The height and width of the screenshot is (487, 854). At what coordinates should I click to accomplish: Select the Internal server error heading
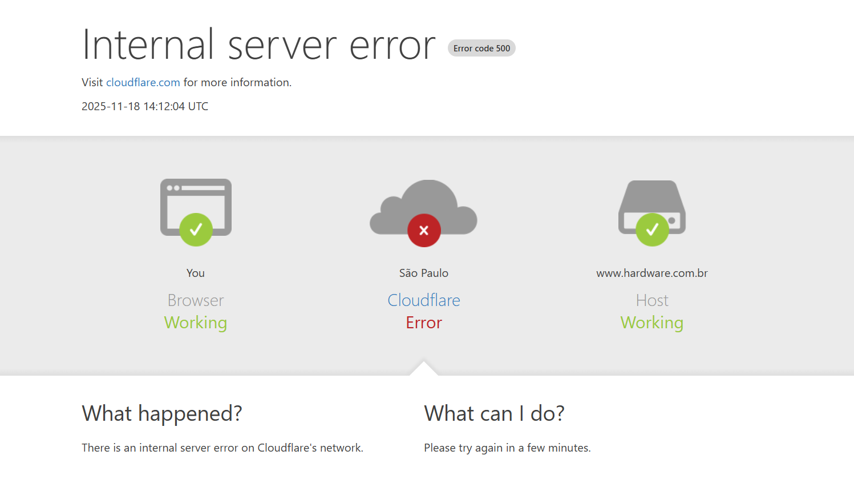coord(259,45)
